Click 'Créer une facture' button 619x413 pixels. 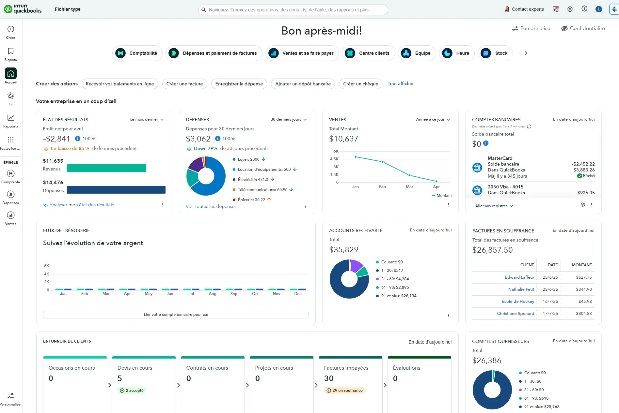click(x=184, y=84)
